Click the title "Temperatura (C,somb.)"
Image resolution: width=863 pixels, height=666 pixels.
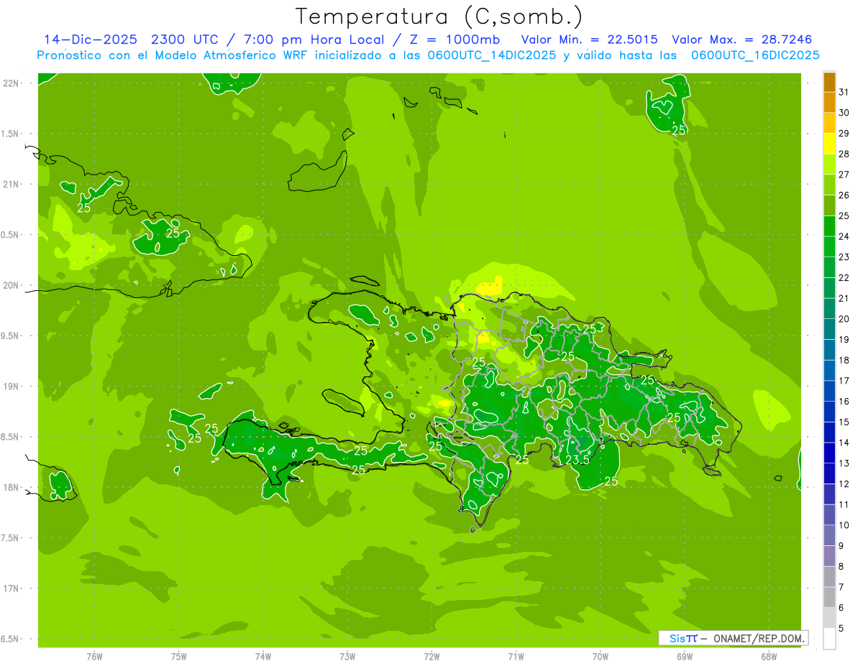tap(439, 17)
